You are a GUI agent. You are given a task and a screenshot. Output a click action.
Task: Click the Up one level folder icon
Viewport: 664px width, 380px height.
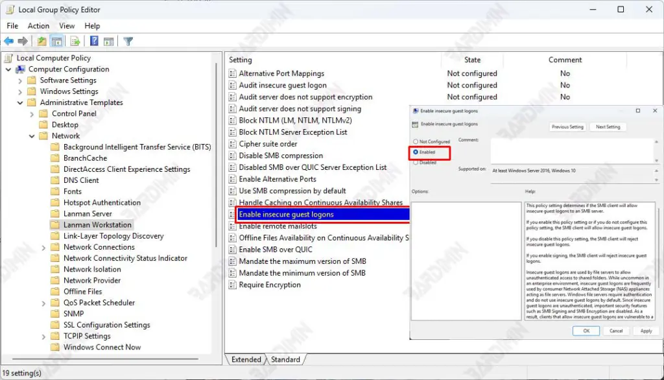coord(41,41)
